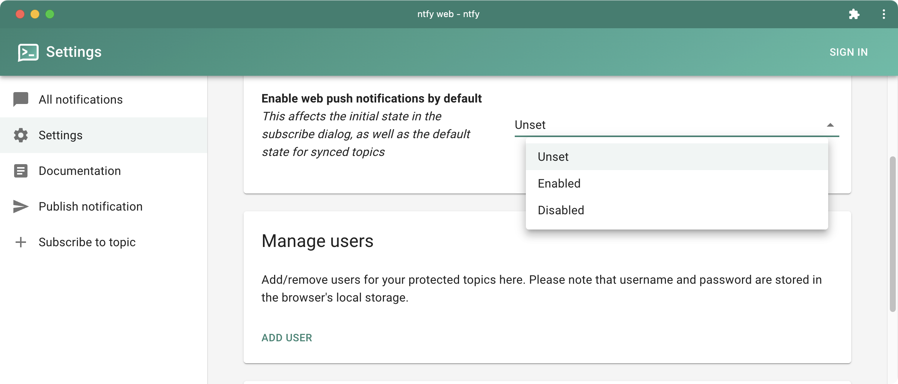This screenshot has height=384, width=898.
Task: Click the vertical scrollbar thumb
Action: [893, 234]
